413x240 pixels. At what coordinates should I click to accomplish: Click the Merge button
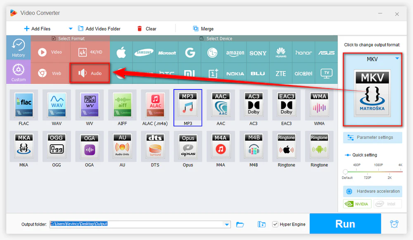point(203,28)
